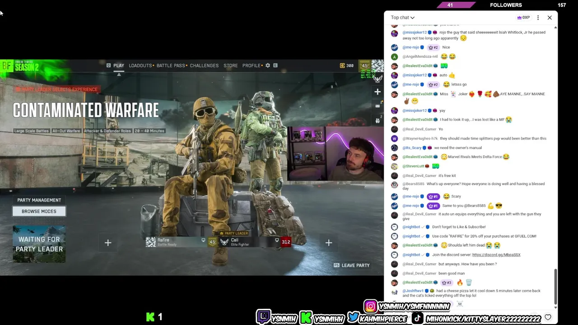This screenshot has width=578, height=325.
Task: Click the E key hint after the gear
Action: point(275,65)
